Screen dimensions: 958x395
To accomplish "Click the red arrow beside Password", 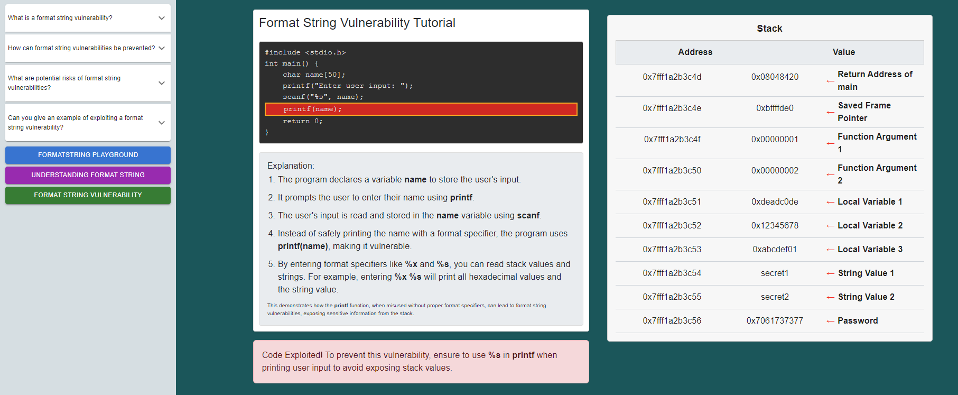I will pos(830,321).
